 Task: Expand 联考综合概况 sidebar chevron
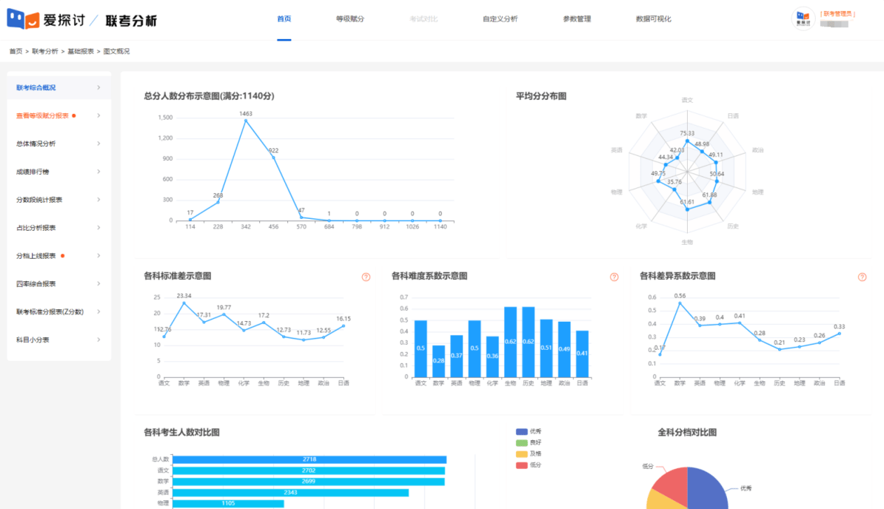98,88
